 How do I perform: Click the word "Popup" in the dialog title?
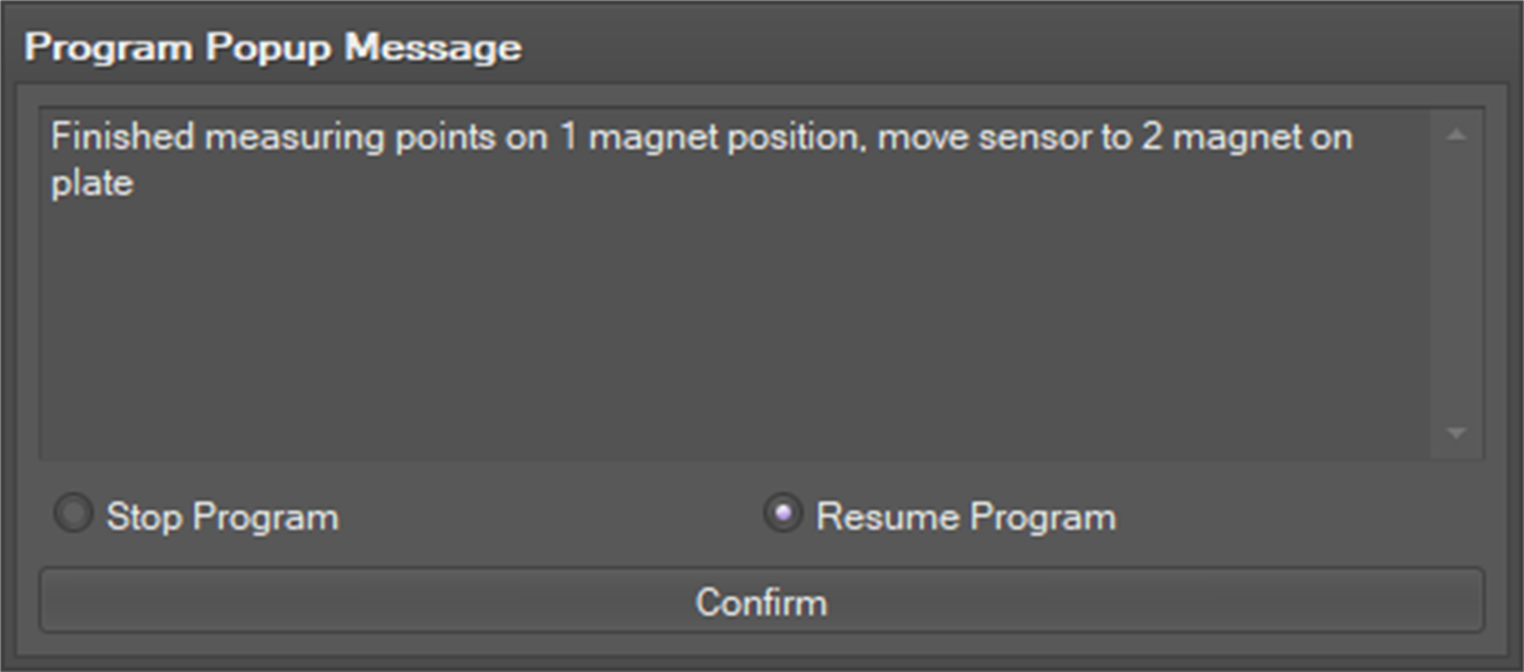point(268,47)
